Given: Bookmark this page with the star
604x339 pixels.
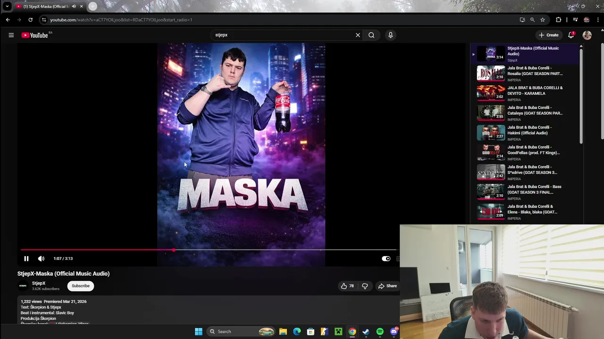Looking at the screenshot, I should tap(543, 20).
